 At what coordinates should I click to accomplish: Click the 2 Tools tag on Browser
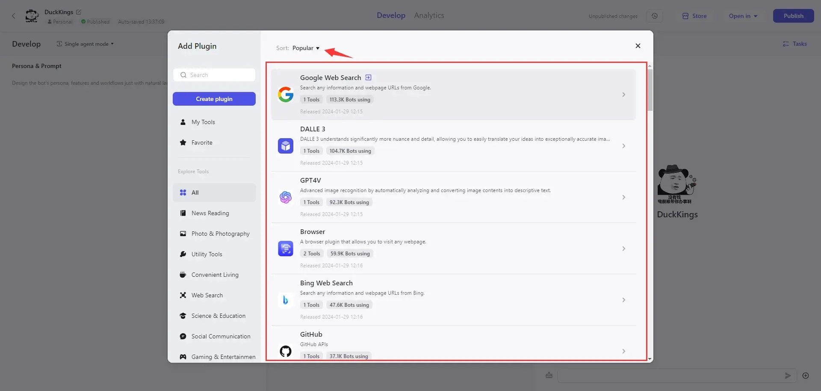(312, 254)
